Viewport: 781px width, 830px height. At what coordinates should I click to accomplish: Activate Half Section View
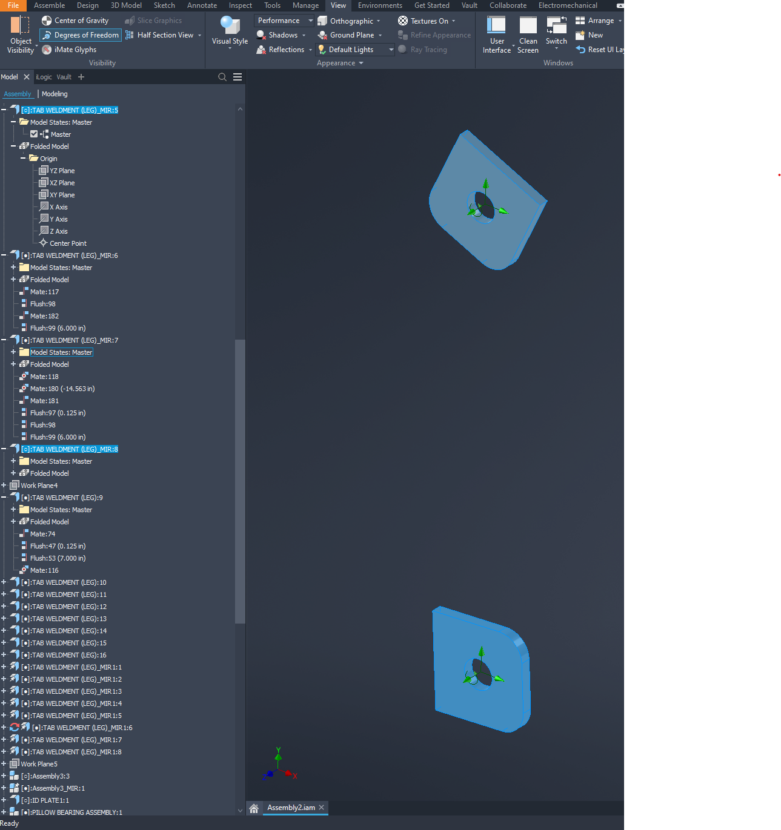(x=162, y=35)
